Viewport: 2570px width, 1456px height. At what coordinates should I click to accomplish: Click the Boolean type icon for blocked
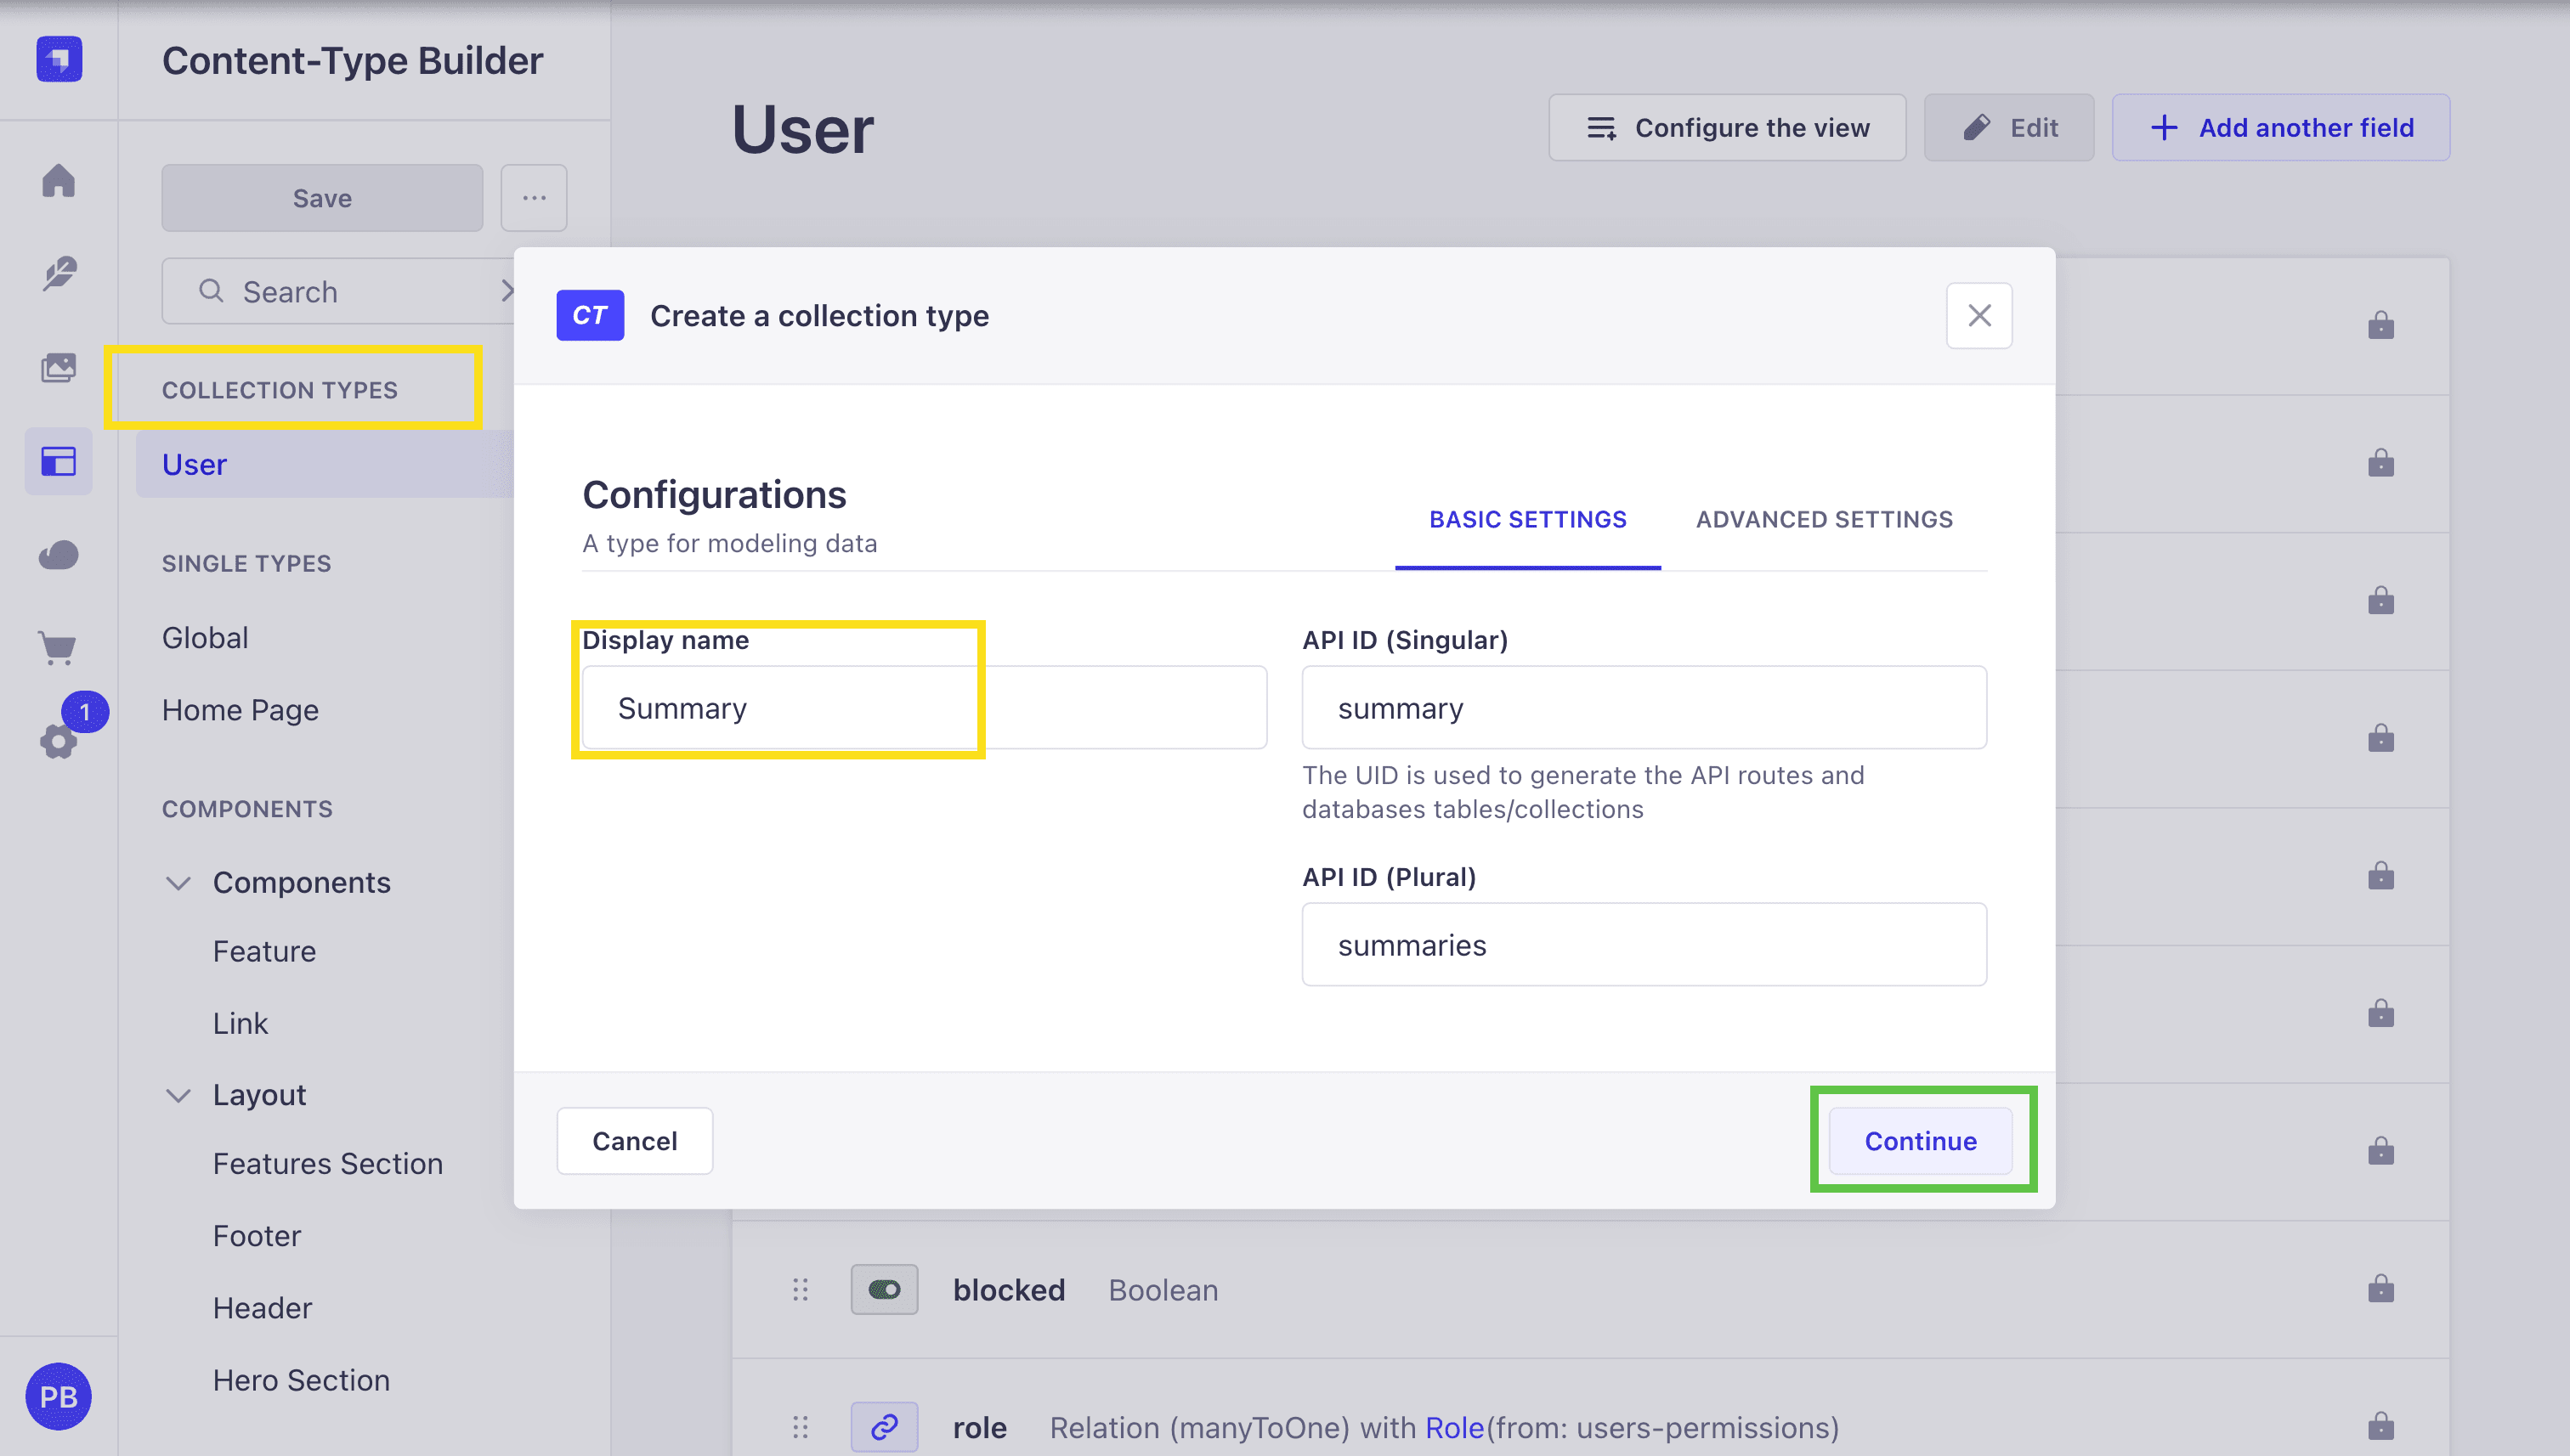click(885, 1289)
